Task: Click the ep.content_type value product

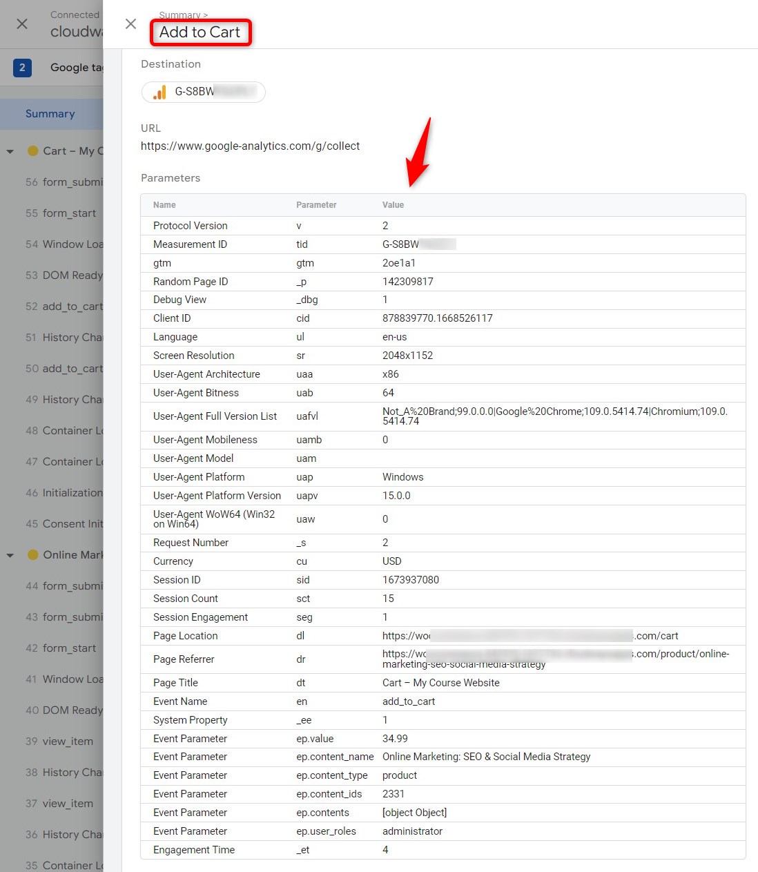Action: coord(400,775)
